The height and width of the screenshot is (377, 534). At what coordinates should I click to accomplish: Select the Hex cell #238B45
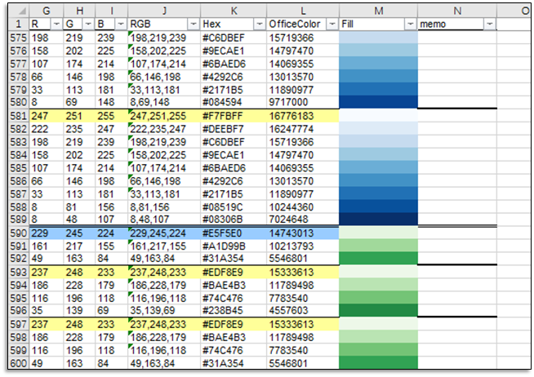tap(234, 310)
